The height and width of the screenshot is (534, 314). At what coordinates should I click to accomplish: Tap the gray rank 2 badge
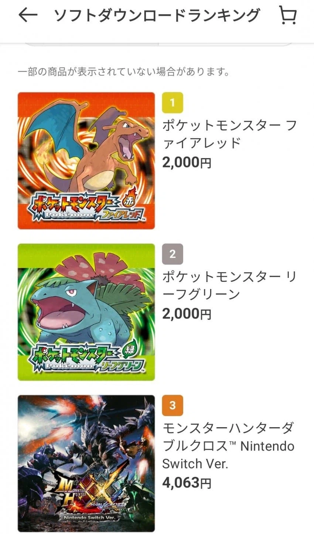click(173, 254)
